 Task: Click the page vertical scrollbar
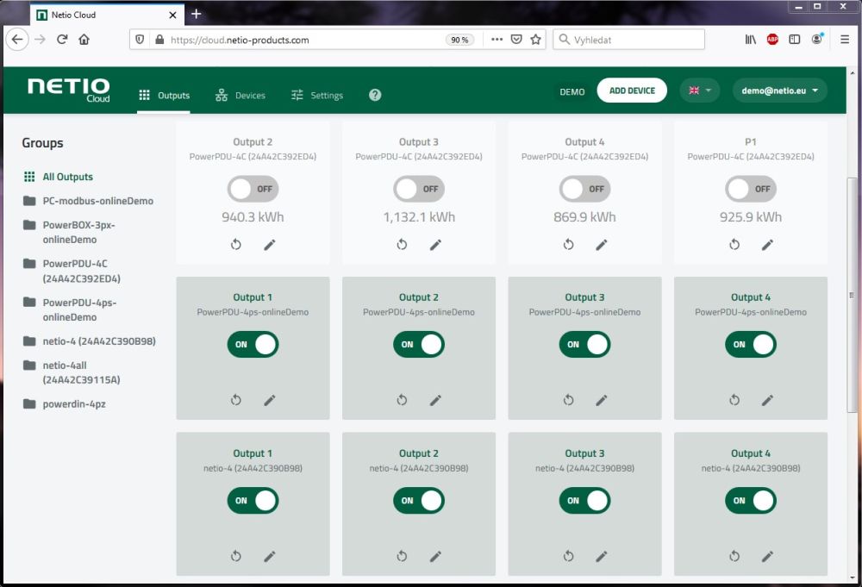pyautogui.click(x=853, y=295)
